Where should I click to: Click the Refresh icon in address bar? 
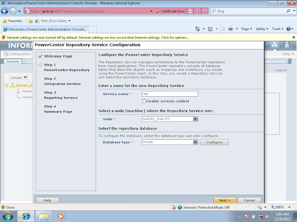pyautogui.click(x=198, y=11)
